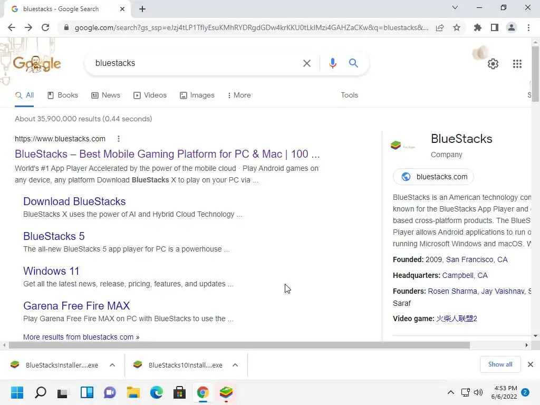Submit the search with the magnifier icon
Screen dimensions: 540x405
click(353, 63)
